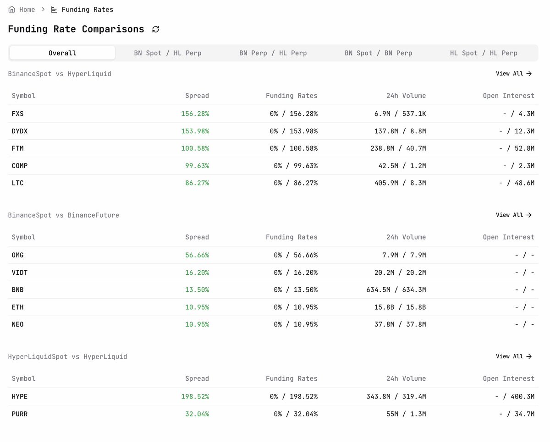Switch to the BN Perp / HL Perp tab
Image resolution: width=550 pixels, height=442 pixels.
click(273, 53)
